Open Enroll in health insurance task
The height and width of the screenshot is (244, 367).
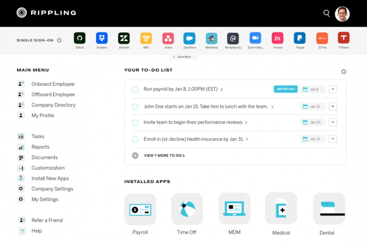click(x=196, y=139)
